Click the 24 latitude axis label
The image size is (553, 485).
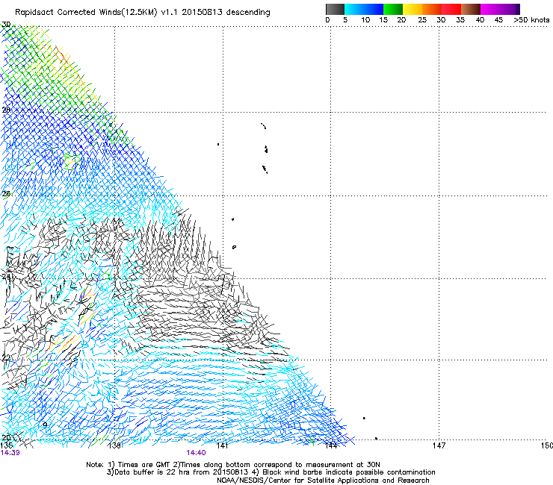coord(6,276)
